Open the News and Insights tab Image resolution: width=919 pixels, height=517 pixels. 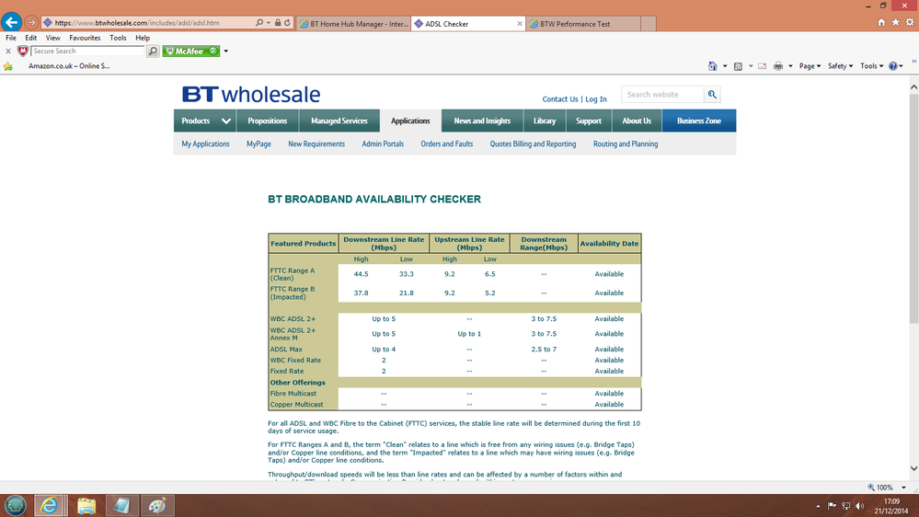click(x=482, y=121)
